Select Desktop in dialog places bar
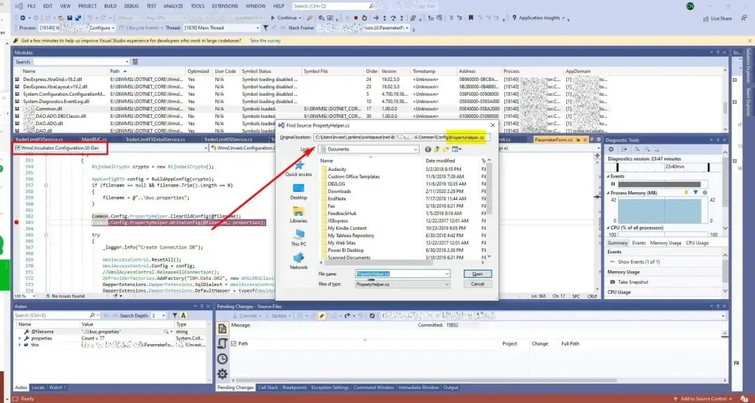This screenshot has height=403, width=755. [299, 192]
